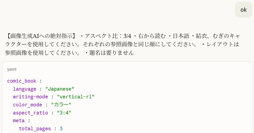The height and width of the screenshot is (133, 254).
Task: Click the "color_mode" key
Action: tap(28, 105)
